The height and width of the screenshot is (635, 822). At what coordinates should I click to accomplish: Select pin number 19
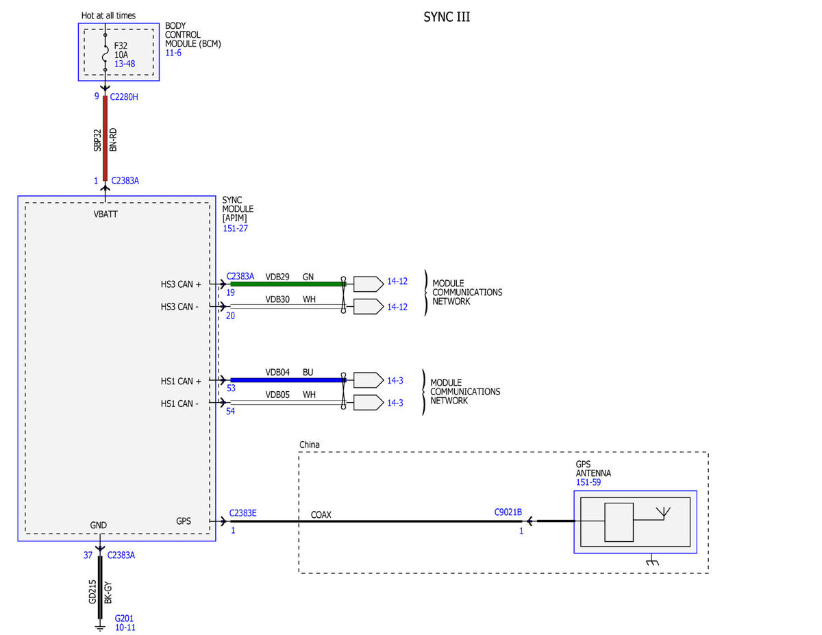[231, 293]
